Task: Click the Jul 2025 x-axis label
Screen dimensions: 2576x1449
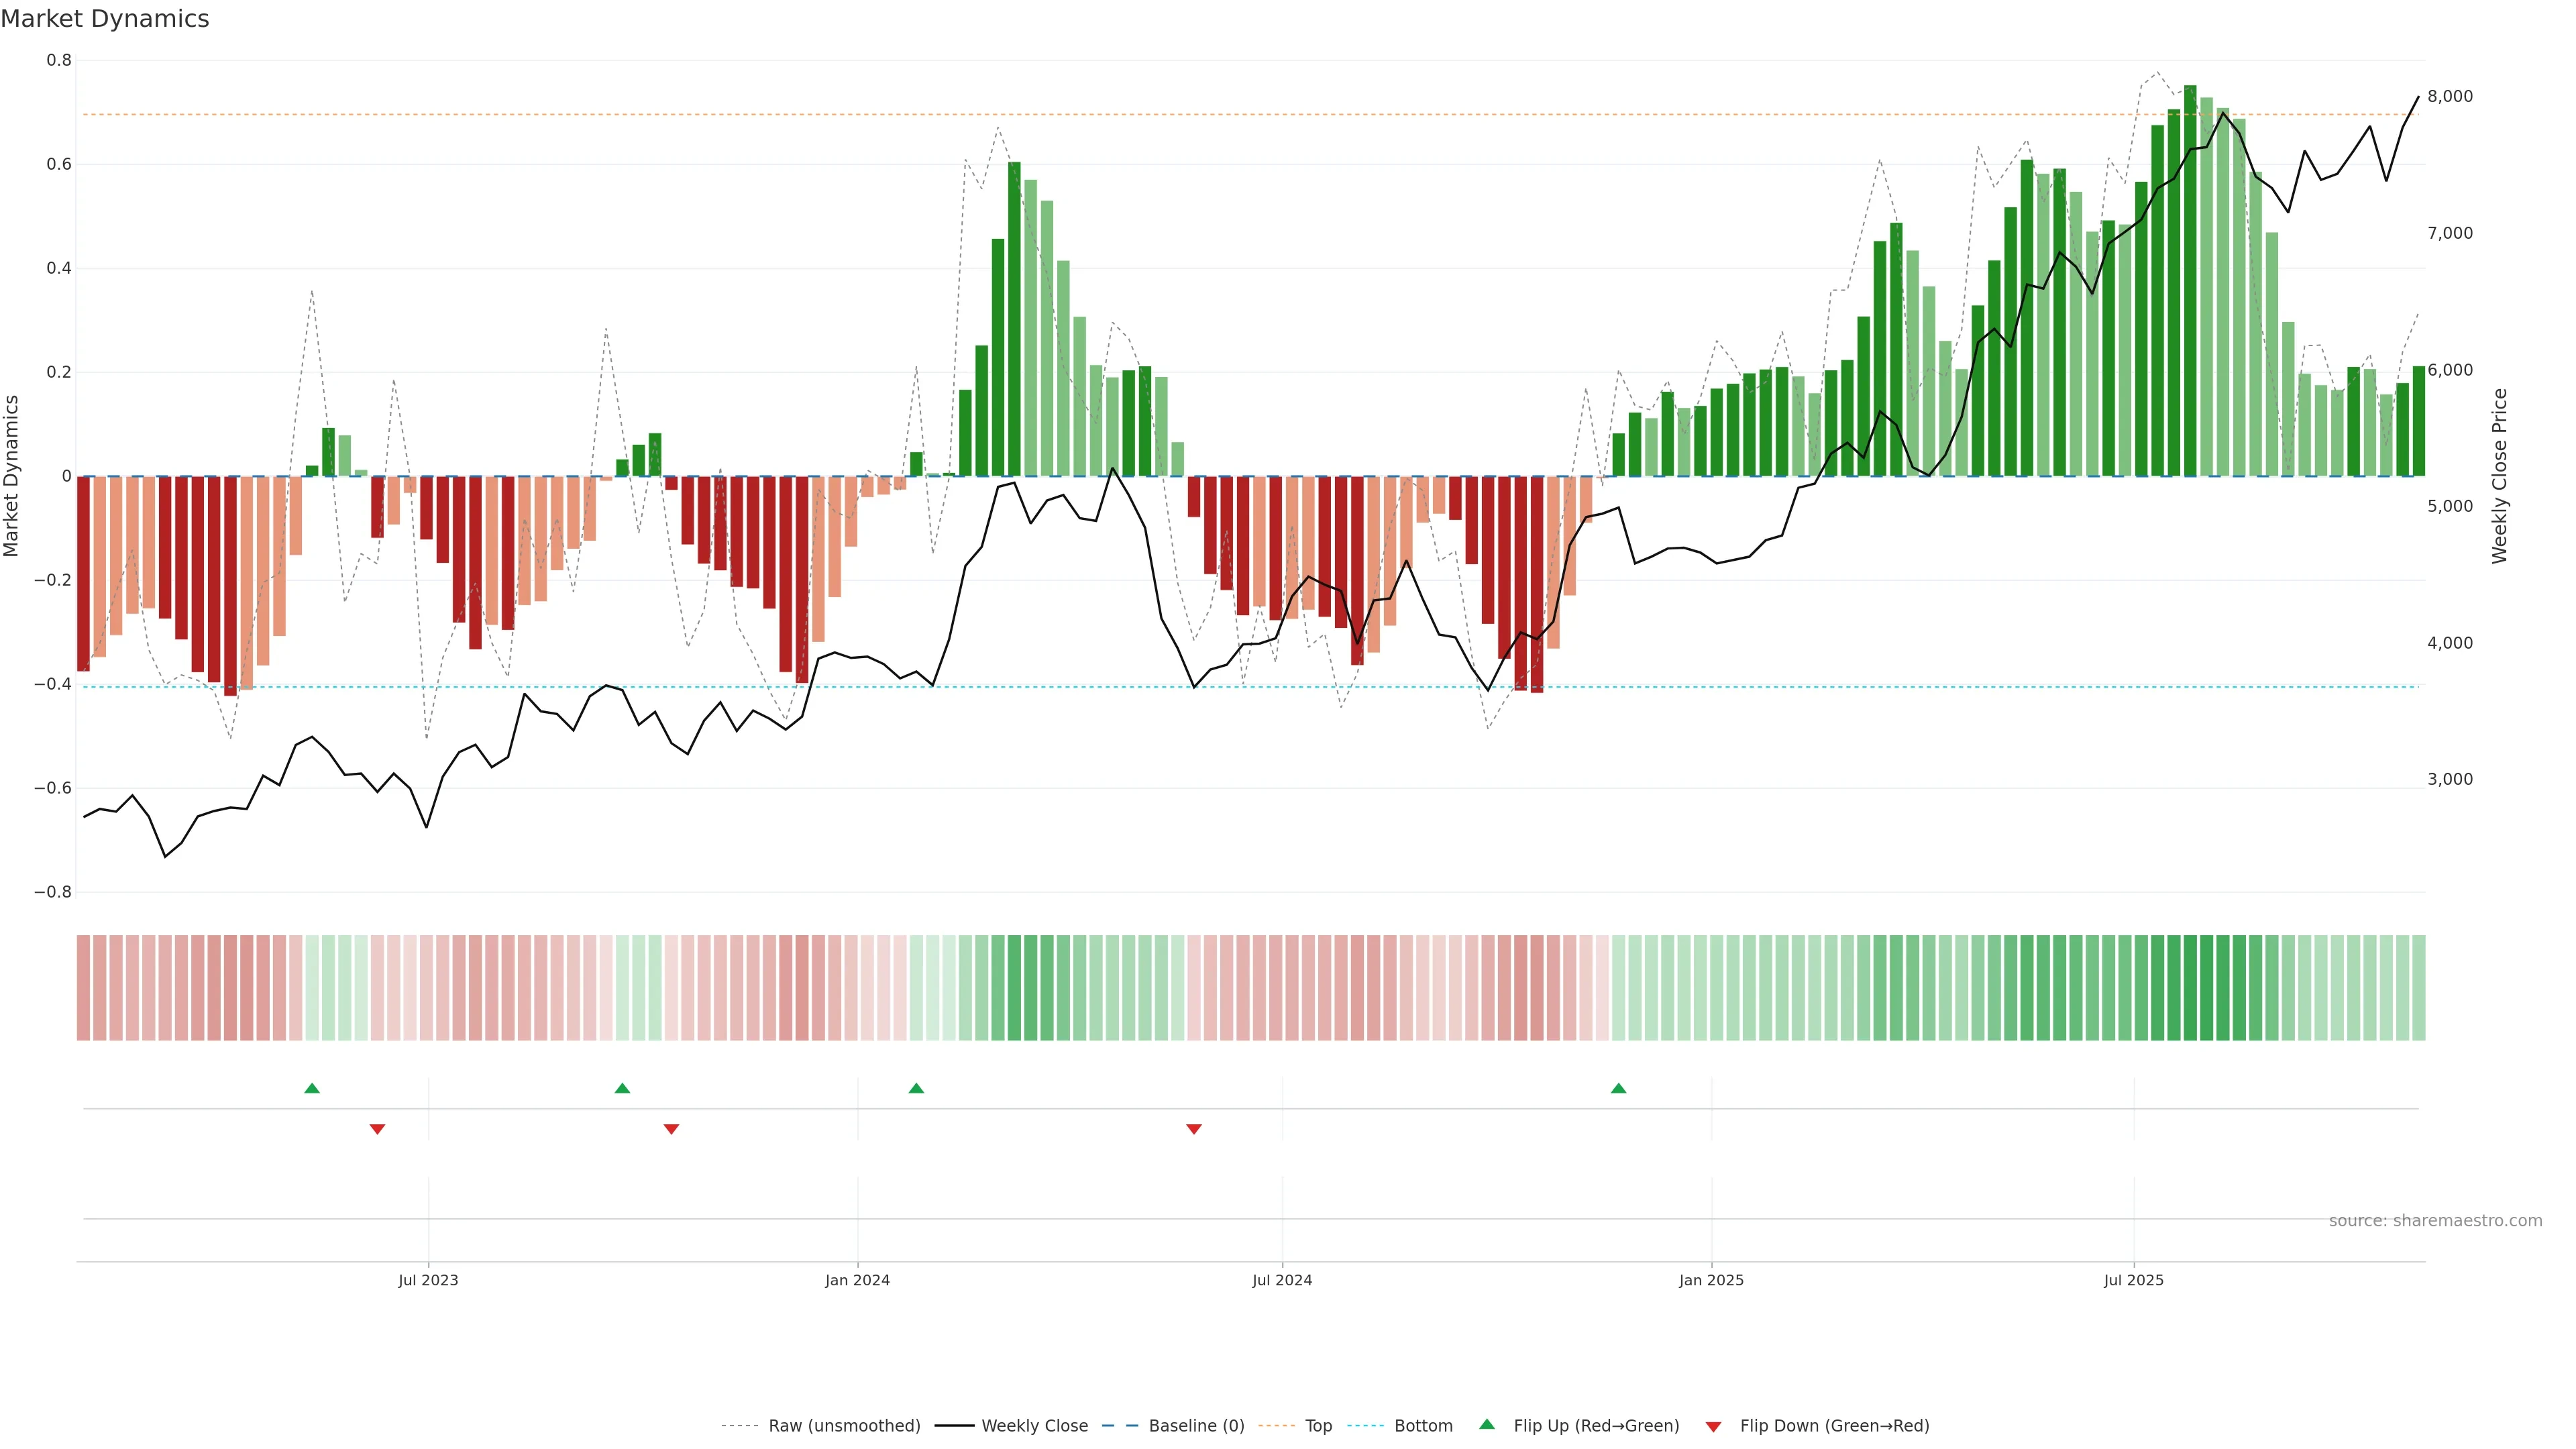Action: 2133,1280
